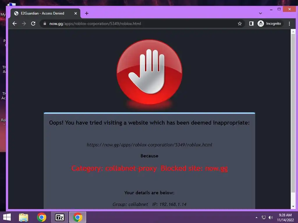Open the Windows Start menu
The width and height of the screenshot is (298, 223).
[x=7, y=217]
